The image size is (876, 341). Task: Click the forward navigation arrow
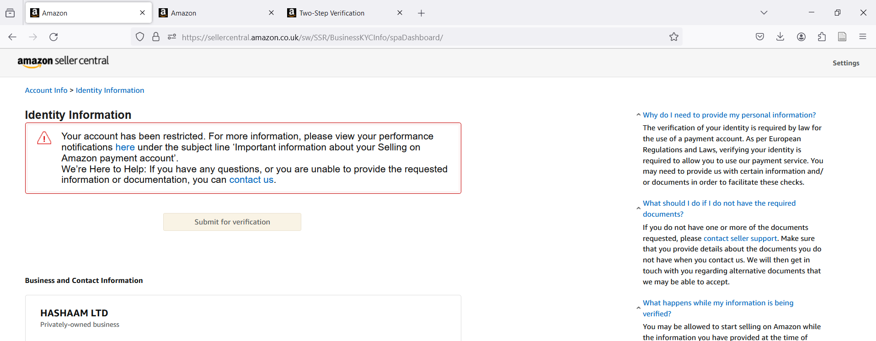(33, 37)
